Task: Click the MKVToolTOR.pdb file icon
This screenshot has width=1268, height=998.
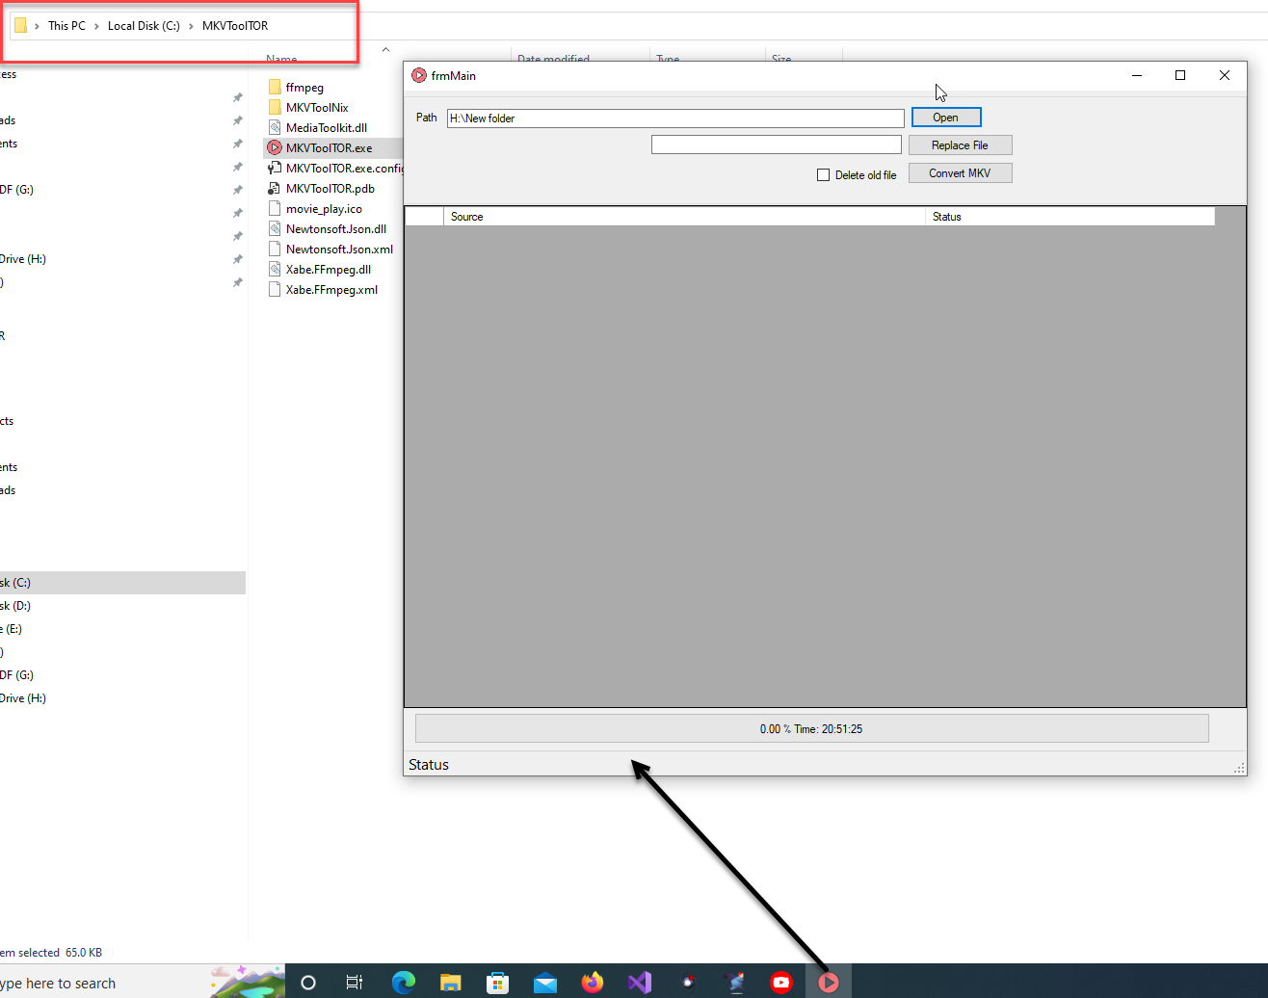Action: pyautogui.click(x=275, y=188)
